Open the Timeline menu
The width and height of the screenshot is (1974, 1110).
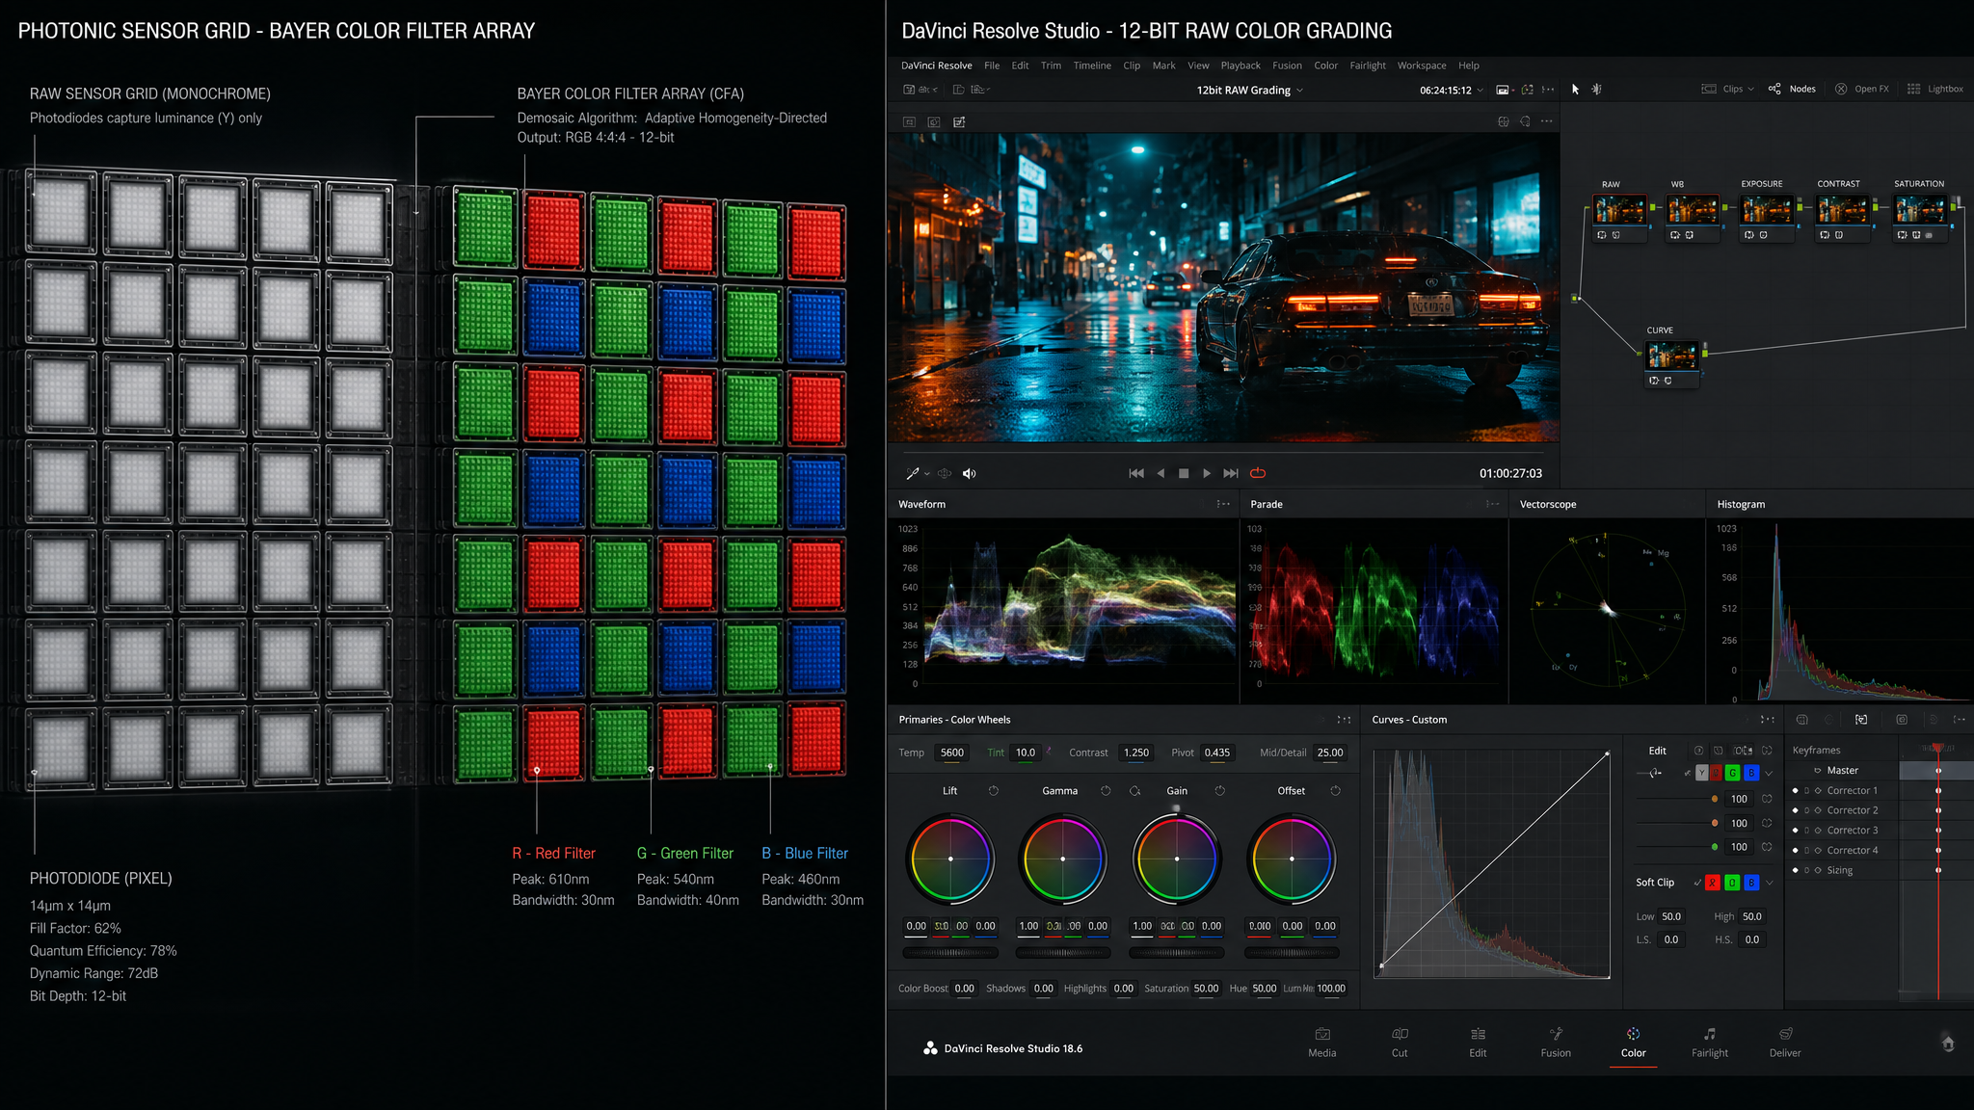coord(1092,66)
